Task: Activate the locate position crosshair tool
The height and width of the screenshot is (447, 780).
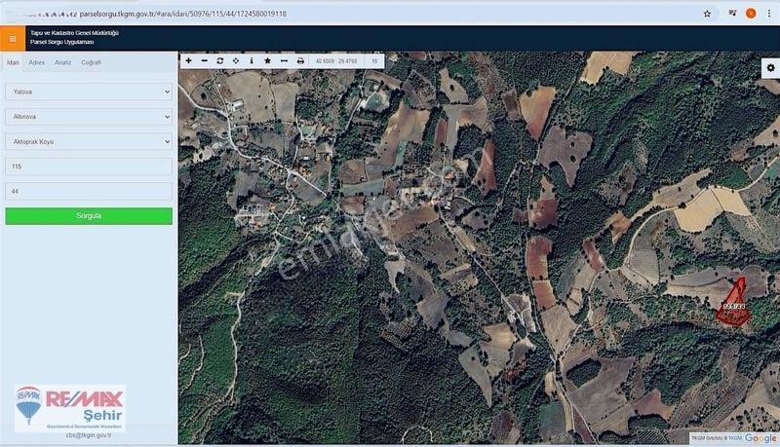Action: coord(236,60)
